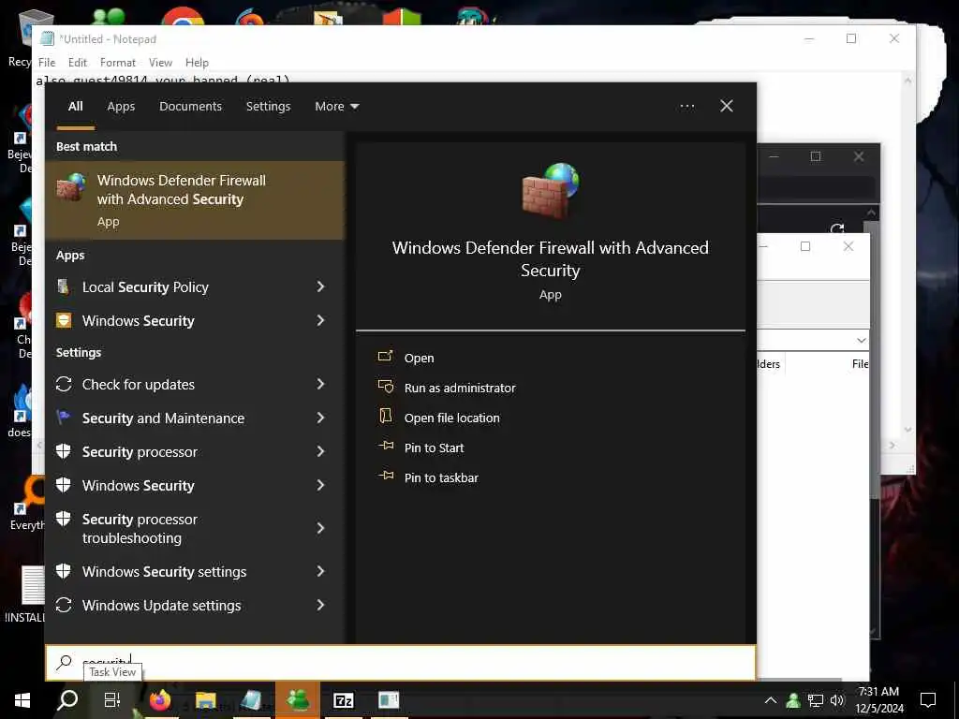Screen dimensions: 959x719
Task: Click Open action for the firewall app
Action: pyautogui.click(x=419, y=358)
